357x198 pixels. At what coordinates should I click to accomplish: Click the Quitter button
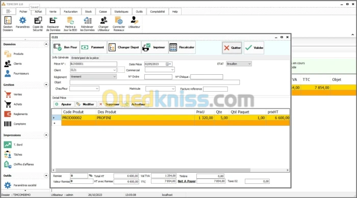(232, 47)
